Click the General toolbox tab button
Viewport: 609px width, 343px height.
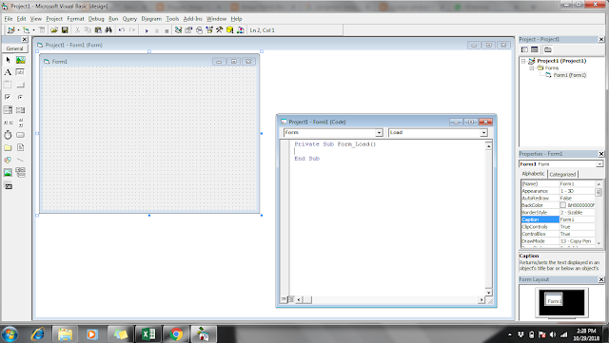15,48
